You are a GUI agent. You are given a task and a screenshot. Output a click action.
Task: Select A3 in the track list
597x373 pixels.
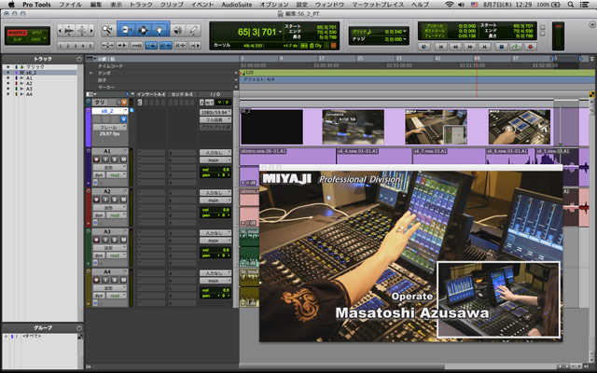[29, 89]
